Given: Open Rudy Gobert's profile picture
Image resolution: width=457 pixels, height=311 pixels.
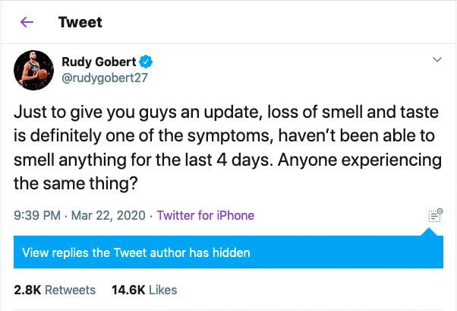Looking at the screenshot, I should point(34,70).
